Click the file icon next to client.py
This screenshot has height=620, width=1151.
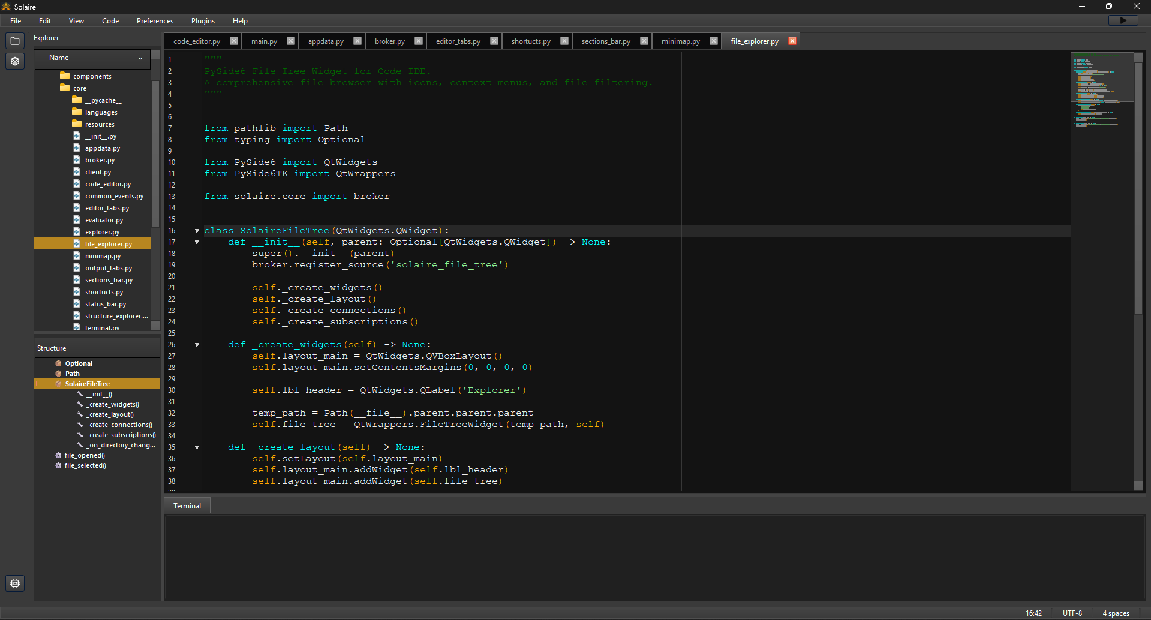[77, 171]
